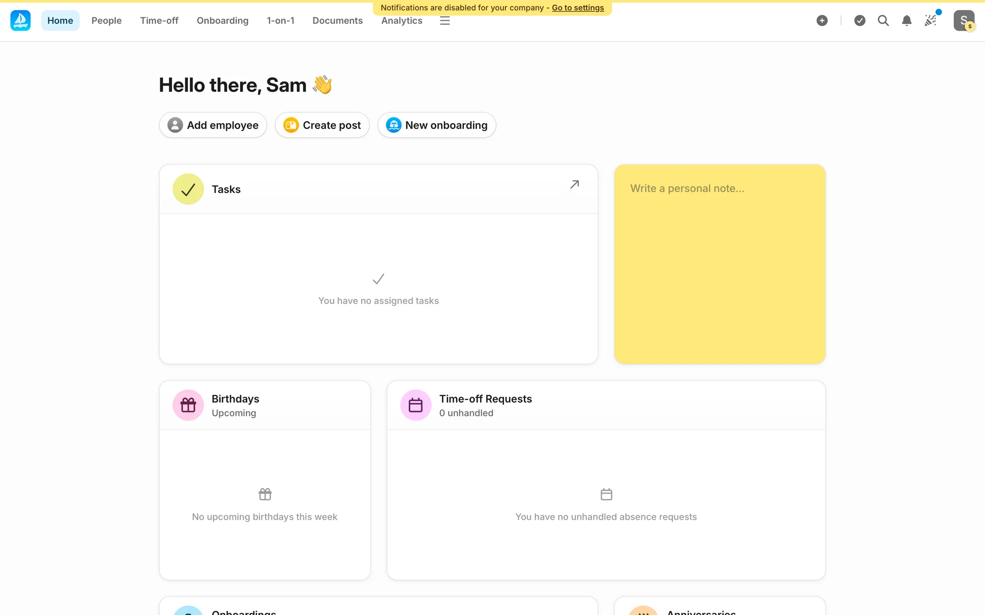Select the 1-on-1 navigation item

point(280,20)
